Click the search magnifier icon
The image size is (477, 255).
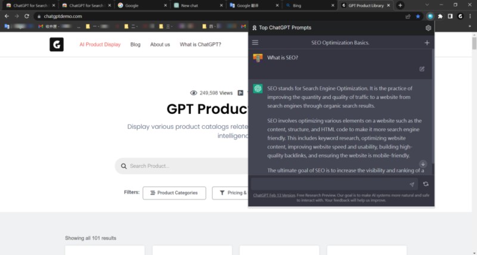[123, 166]
